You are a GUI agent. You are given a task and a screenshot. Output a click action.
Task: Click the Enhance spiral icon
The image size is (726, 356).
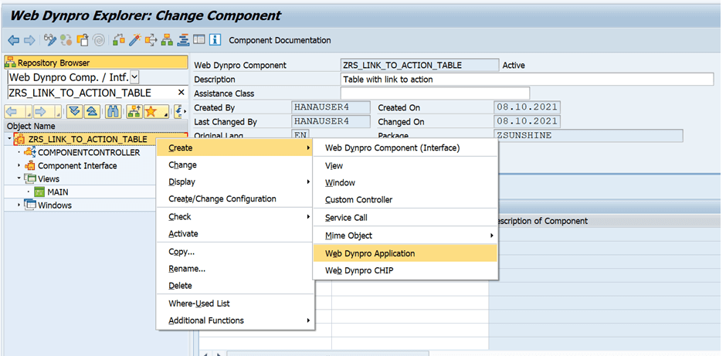tap(99, 40)
